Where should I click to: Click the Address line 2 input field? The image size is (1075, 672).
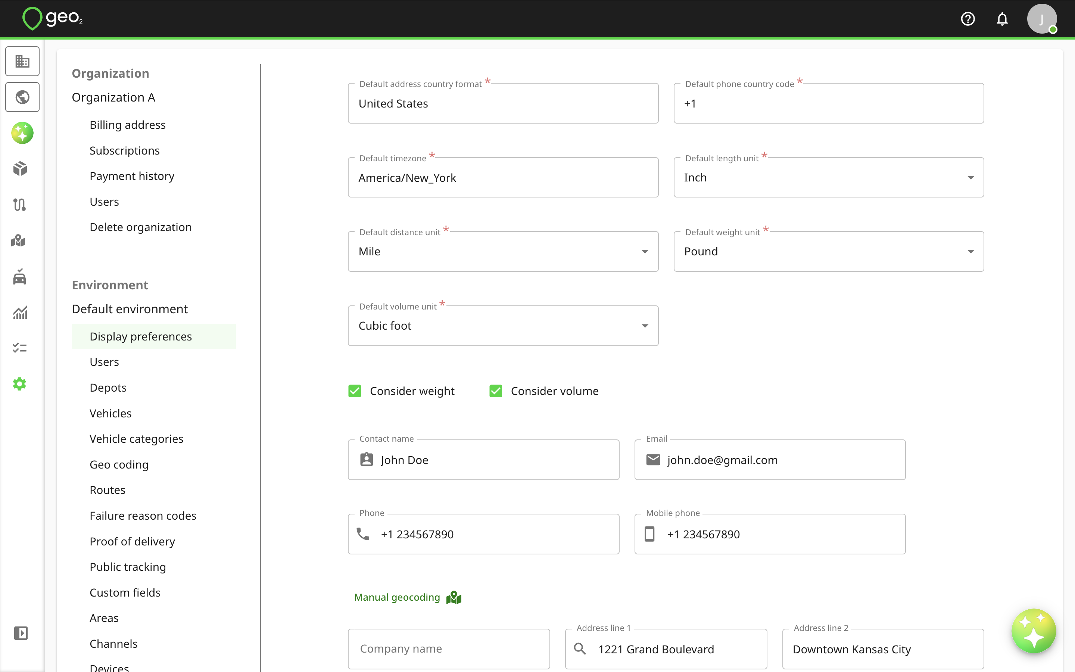coord(883,649)
